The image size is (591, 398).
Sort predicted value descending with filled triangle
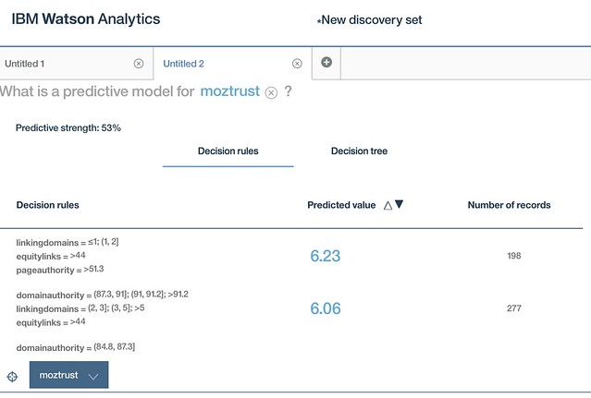(399, 204)
